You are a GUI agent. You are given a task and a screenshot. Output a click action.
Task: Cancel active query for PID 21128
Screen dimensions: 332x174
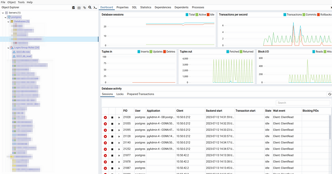(x=112, y=136)
